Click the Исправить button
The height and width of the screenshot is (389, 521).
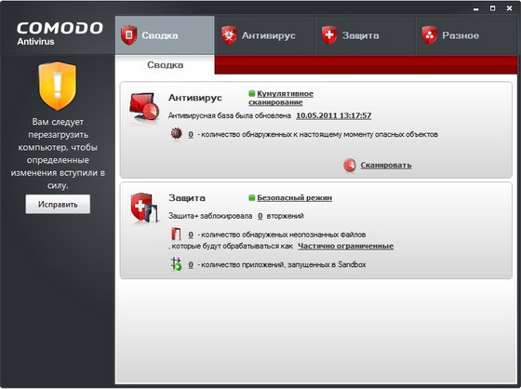[x=58, y=204]
